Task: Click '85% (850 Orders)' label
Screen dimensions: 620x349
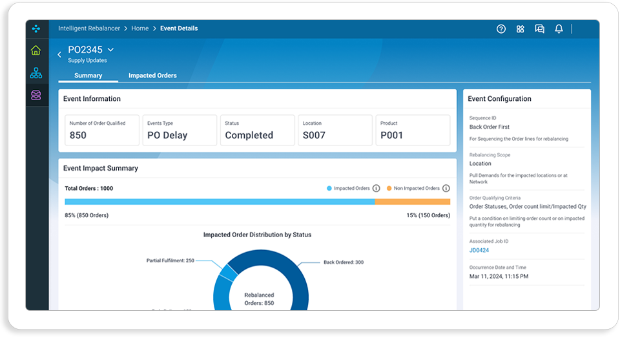Action: coord(87,215)
